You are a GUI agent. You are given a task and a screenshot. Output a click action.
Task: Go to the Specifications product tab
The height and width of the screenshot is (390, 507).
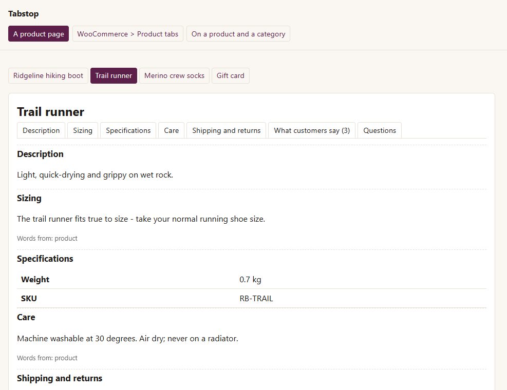(x=128, y=130)
